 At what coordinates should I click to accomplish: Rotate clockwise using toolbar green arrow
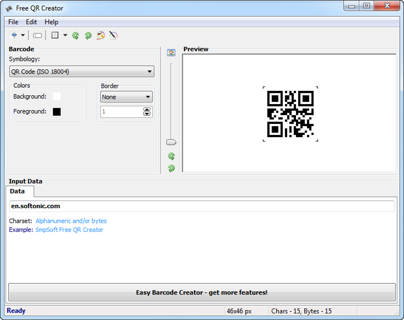point(88,35)
